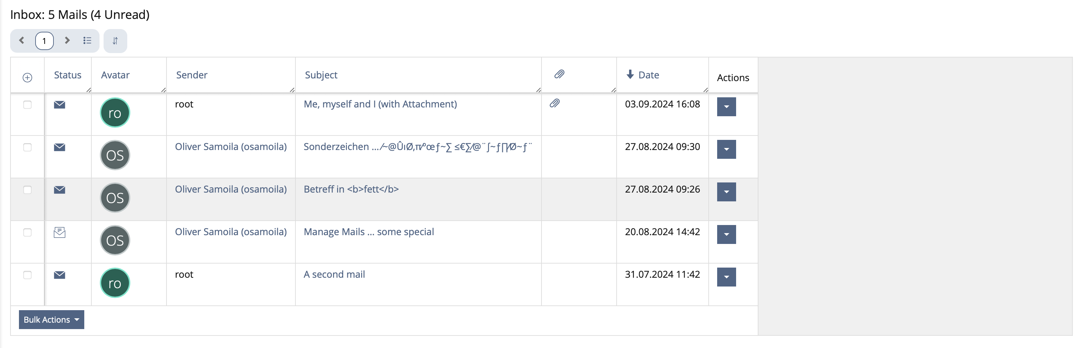Click the opened-envelope status icon

point(60,232)
